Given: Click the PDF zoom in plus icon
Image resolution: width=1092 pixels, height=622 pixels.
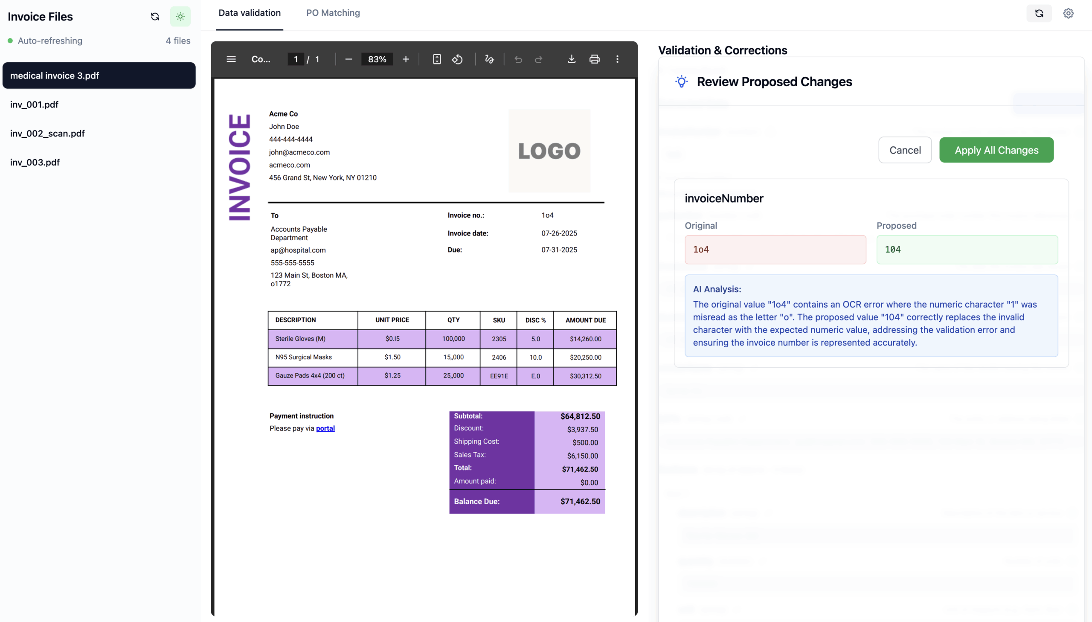Looking at the screenshot, I should [x=406, y=59].
